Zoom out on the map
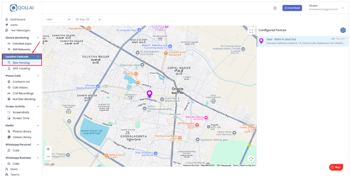350x178 pixels. tap(48, 156)
